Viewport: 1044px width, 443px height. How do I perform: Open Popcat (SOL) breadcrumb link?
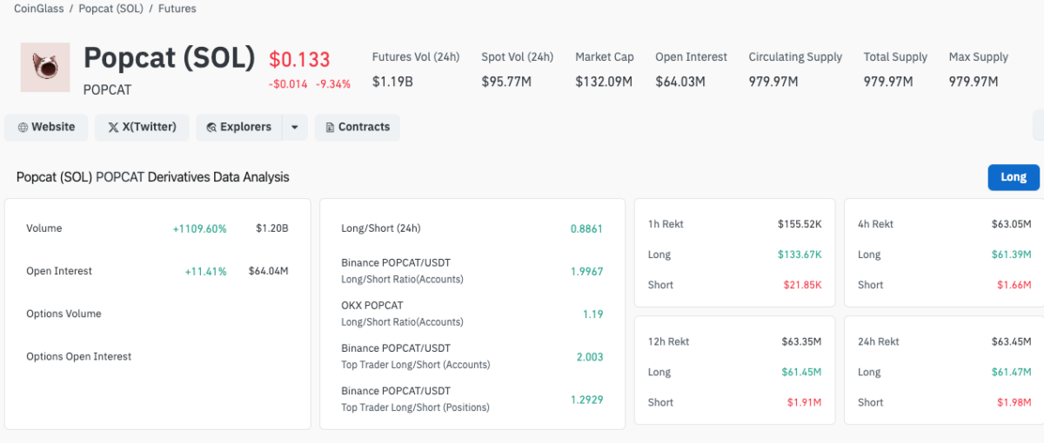110,9
